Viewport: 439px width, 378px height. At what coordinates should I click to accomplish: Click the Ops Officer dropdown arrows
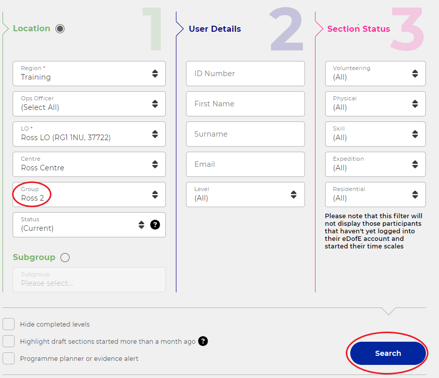[155, 104]
